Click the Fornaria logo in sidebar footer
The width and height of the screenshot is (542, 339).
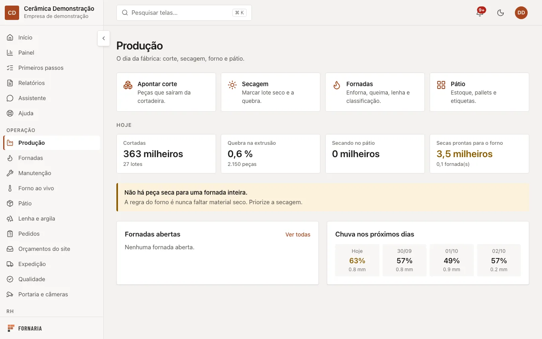[x=25, y=329]
